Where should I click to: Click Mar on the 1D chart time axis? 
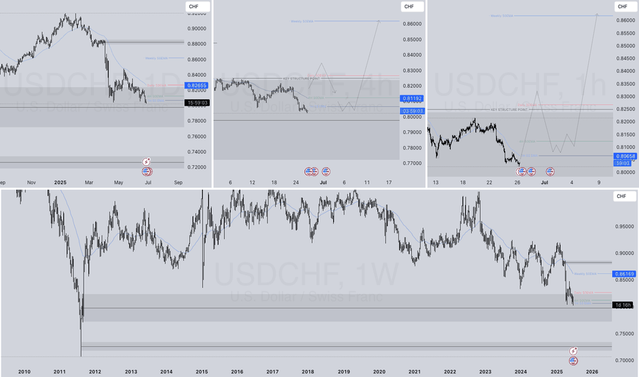point(89,182)
